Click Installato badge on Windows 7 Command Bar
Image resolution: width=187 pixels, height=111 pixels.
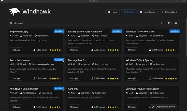[x=59, y=88]
